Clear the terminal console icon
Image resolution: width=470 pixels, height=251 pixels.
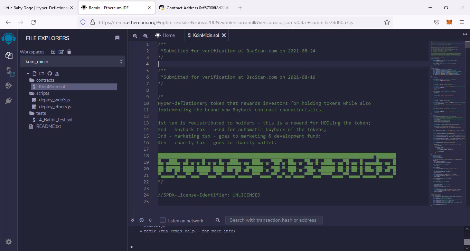click(141, 220)
